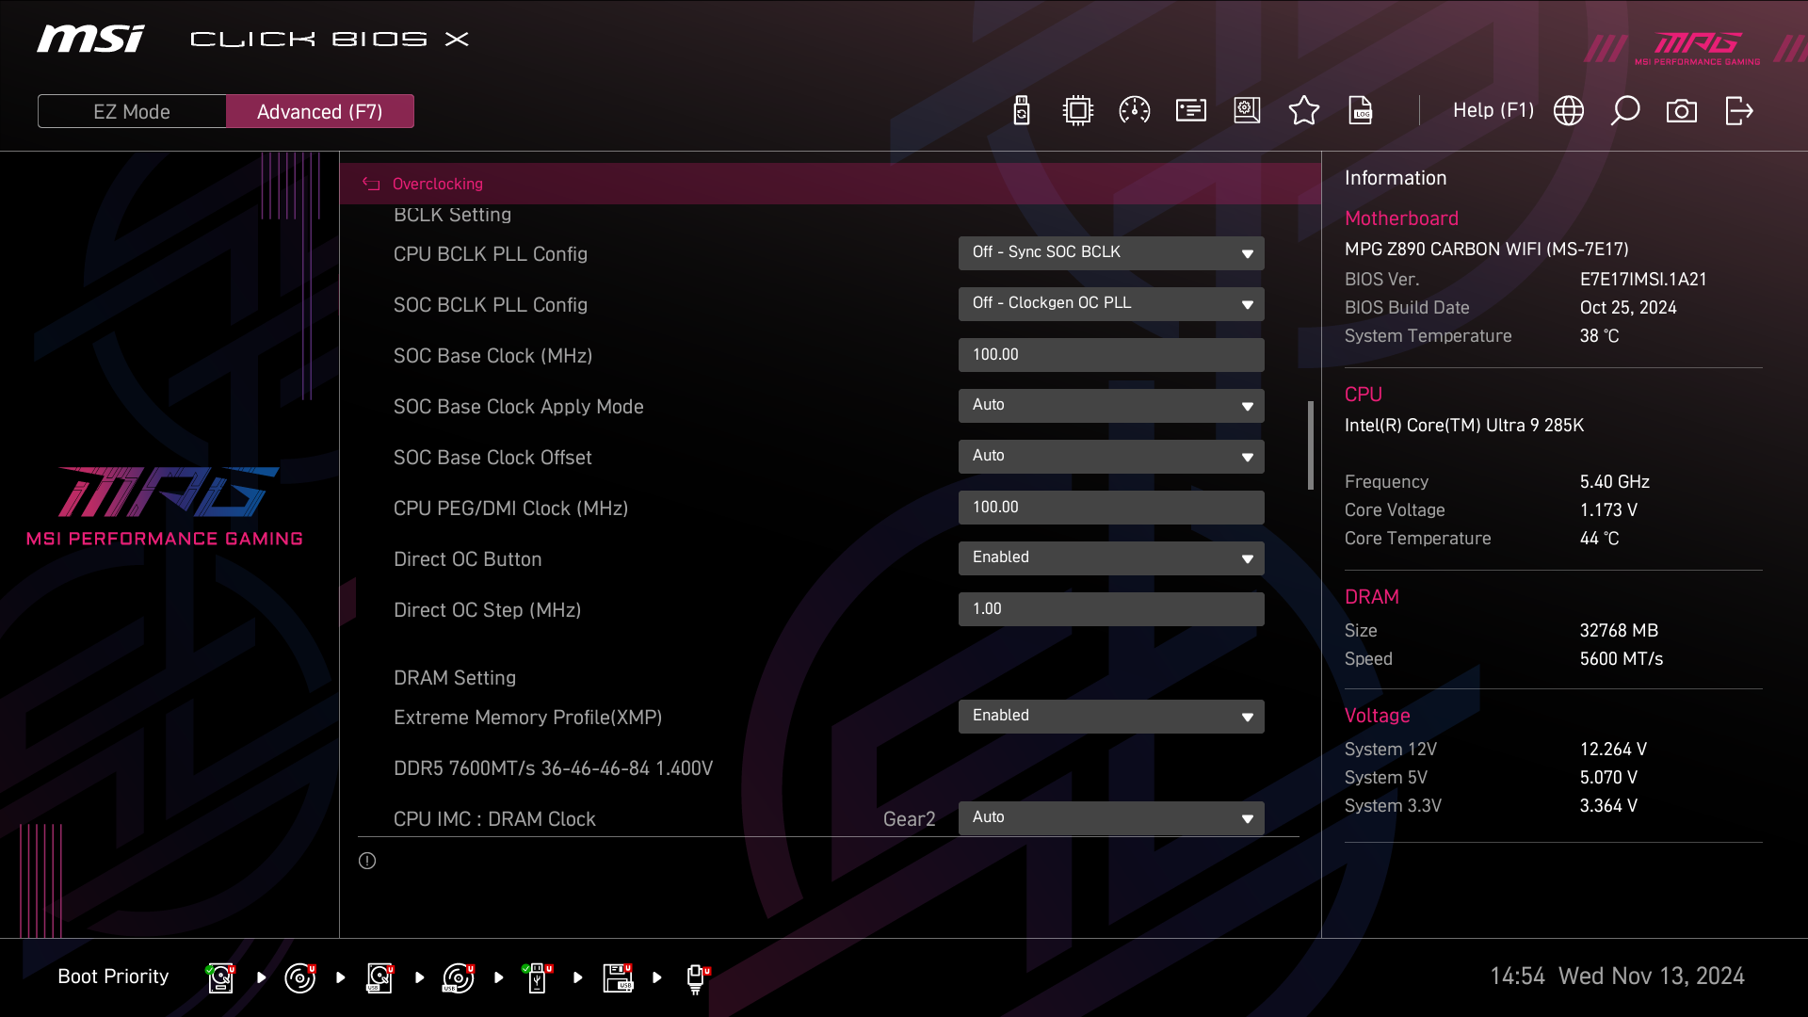Open the LOG file icon
This screenshot has width=1808, height=1017.
point(1361,111)
